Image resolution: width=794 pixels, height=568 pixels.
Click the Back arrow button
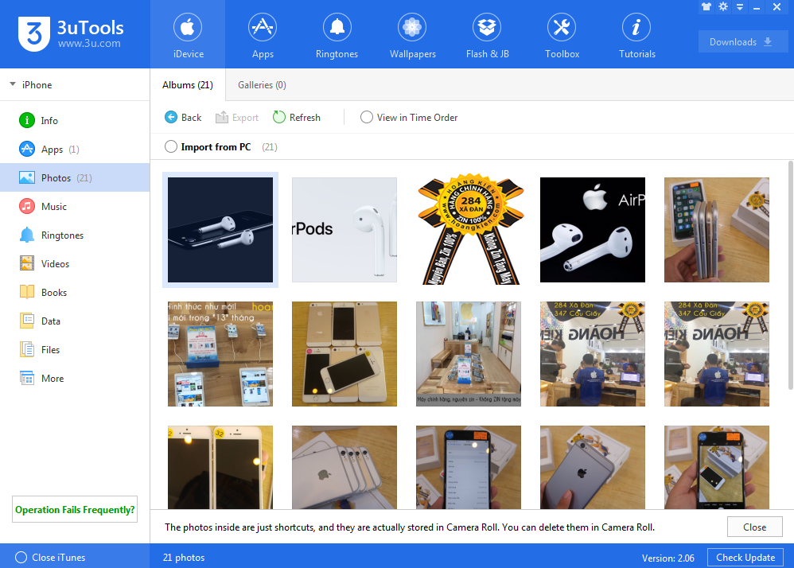click(x=183, y=118)
